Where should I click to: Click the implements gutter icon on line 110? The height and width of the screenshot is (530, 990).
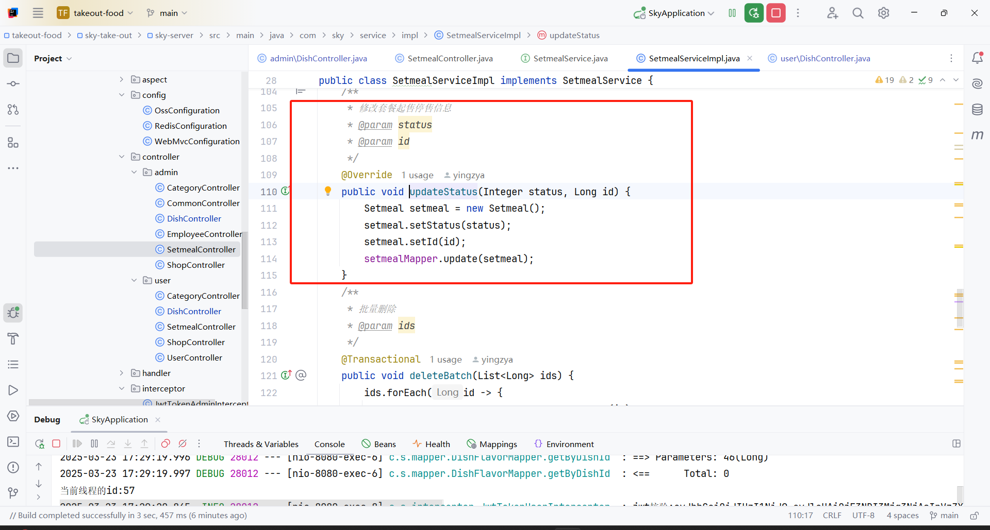point(286,191)
